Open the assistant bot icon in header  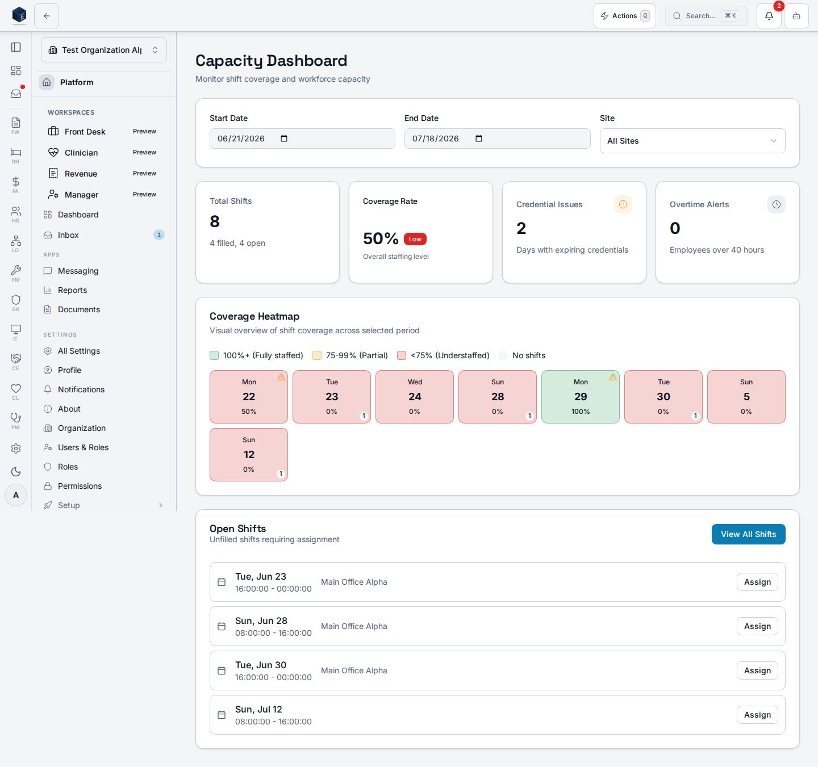(796, 16)
